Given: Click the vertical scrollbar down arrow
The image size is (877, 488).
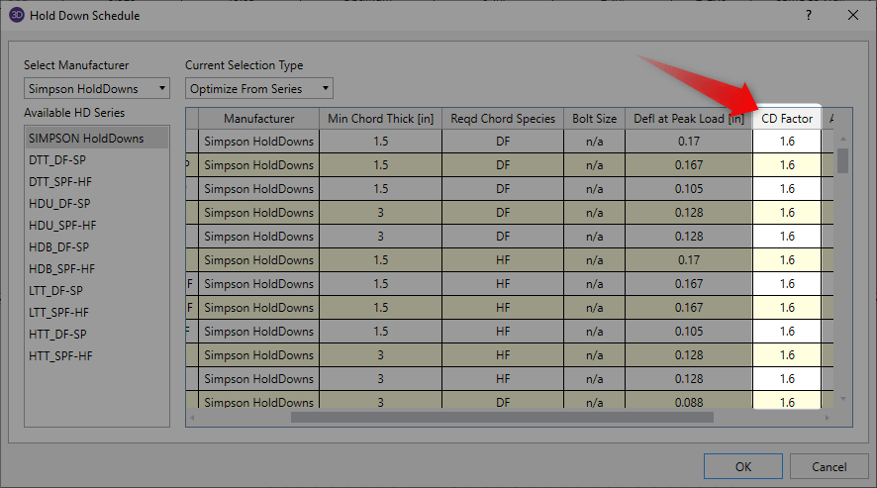Looking at the screenshot, I should 843,399.
